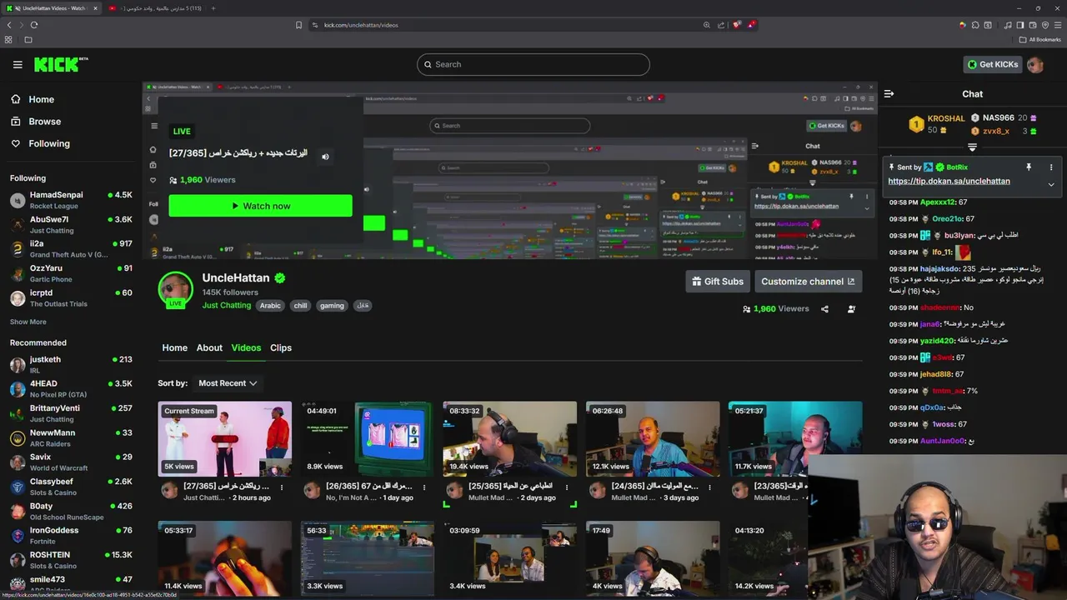Switch to the channel Home tab
The image size is (1067, 600).
(x=174, y=347)
